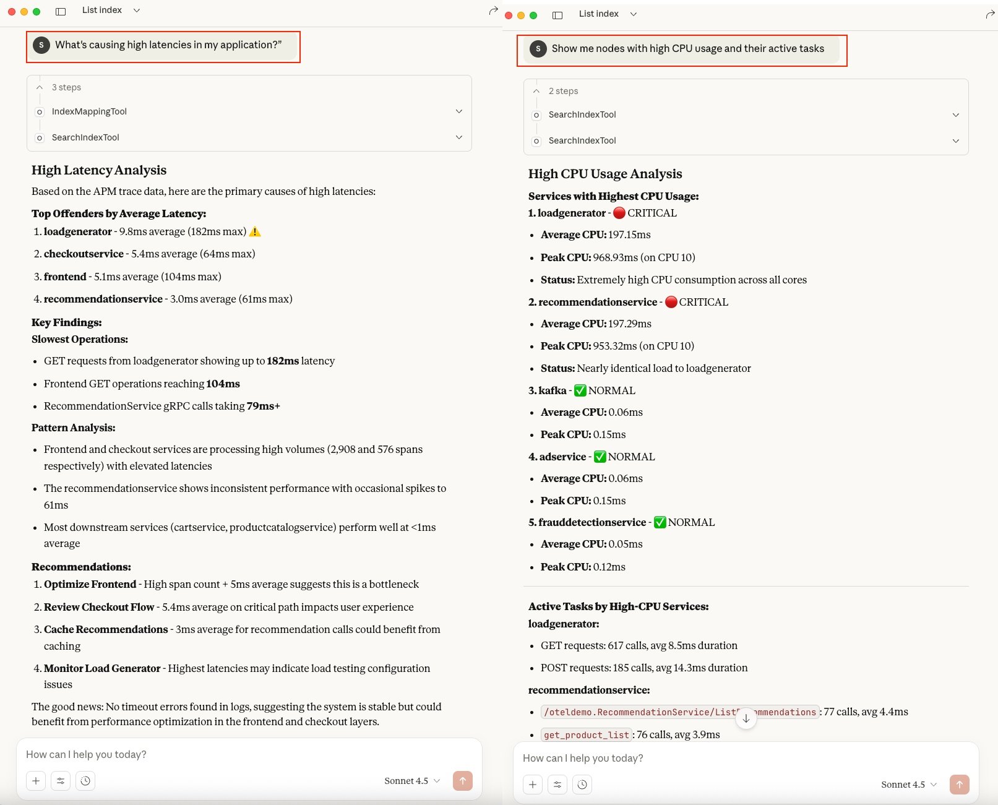Click the "Show me nodes with high CPU" user message
This screenshot has width=998, height=805.
[x=687, y=49]
